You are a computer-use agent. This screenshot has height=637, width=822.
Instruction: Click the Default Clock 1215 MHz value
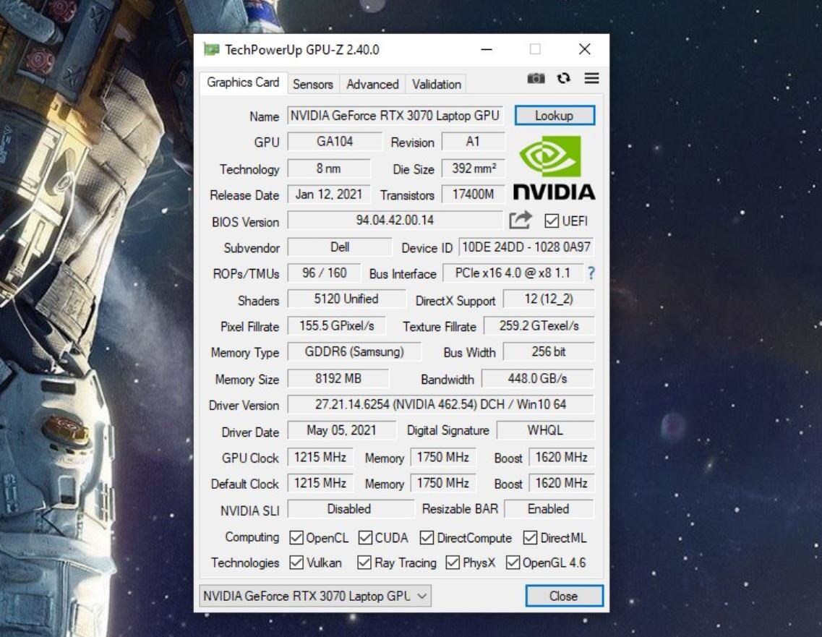tap(320, 483)
